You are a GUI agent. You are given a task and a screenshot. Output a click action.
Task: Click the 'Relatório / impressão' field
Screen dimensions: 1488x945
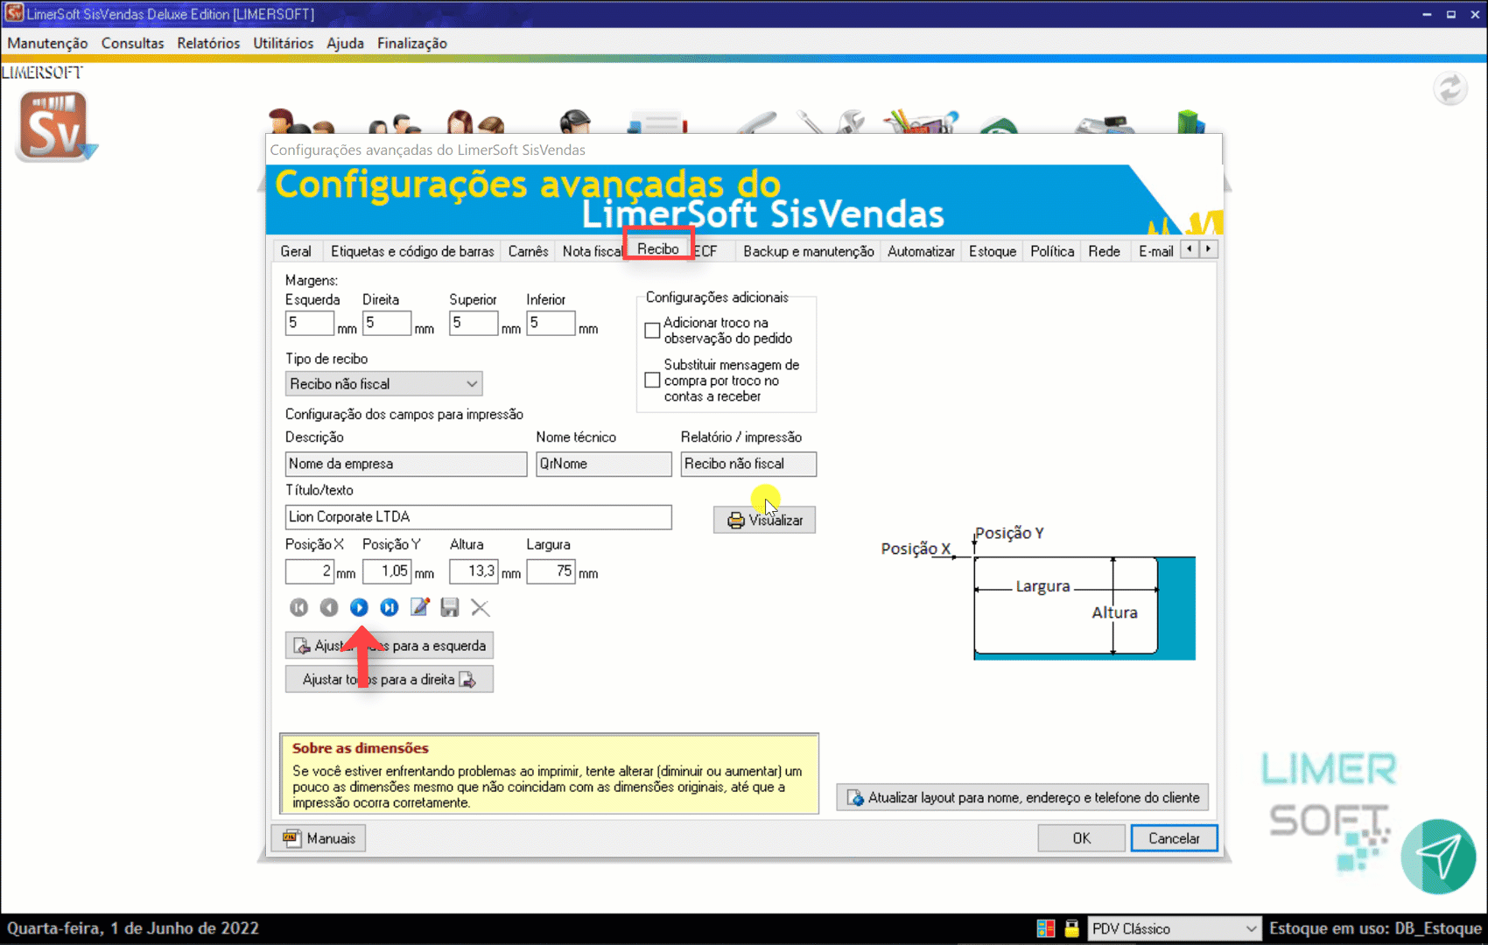click(x=748, y=464)
